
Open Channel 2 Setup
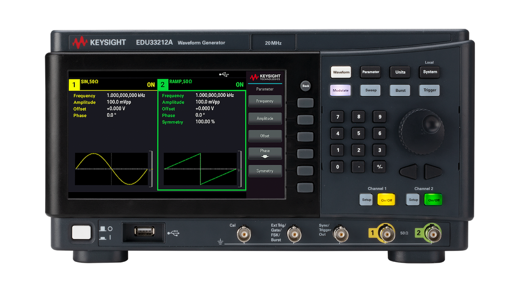(x=413, y=200)
